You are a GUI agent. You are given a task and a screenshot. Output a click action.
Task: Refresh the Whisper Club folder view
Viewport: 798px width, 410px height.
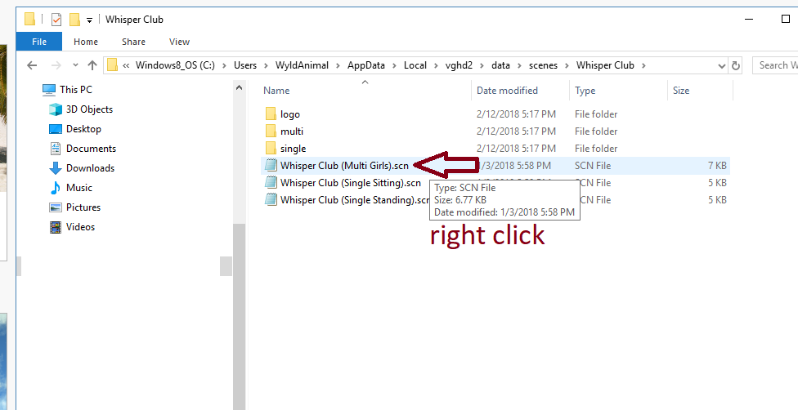point(736,65)
